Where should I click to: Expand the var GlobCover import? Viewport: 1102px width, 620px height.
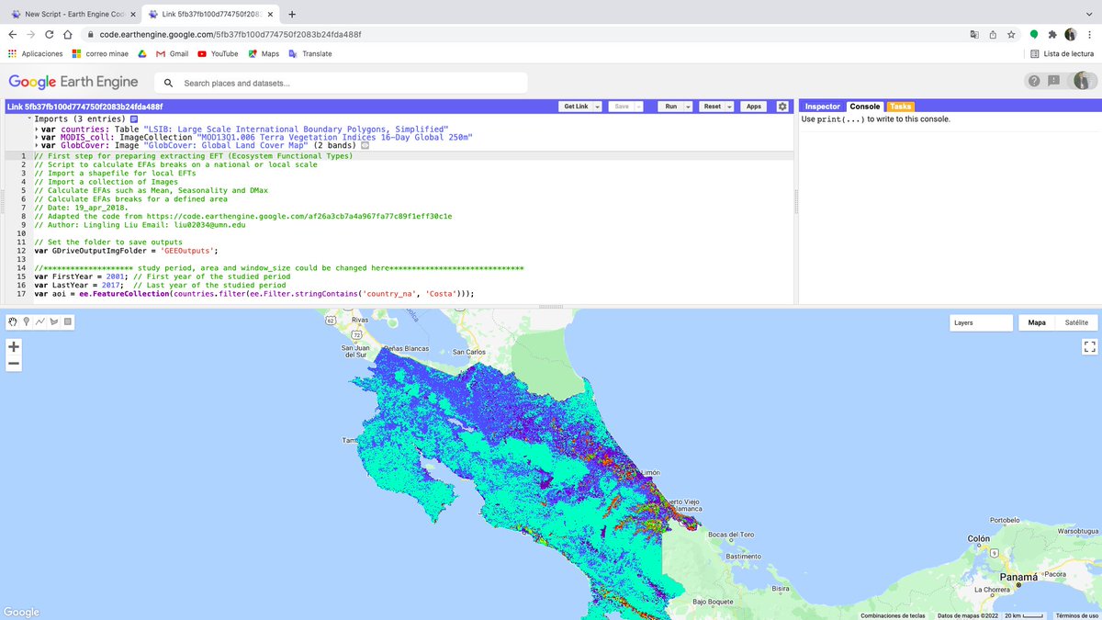click(37, 145)
